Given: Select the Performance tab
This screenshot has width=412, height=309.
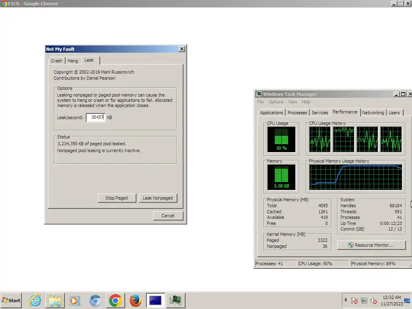Looking at the screenshot, I should pos(345,112).
